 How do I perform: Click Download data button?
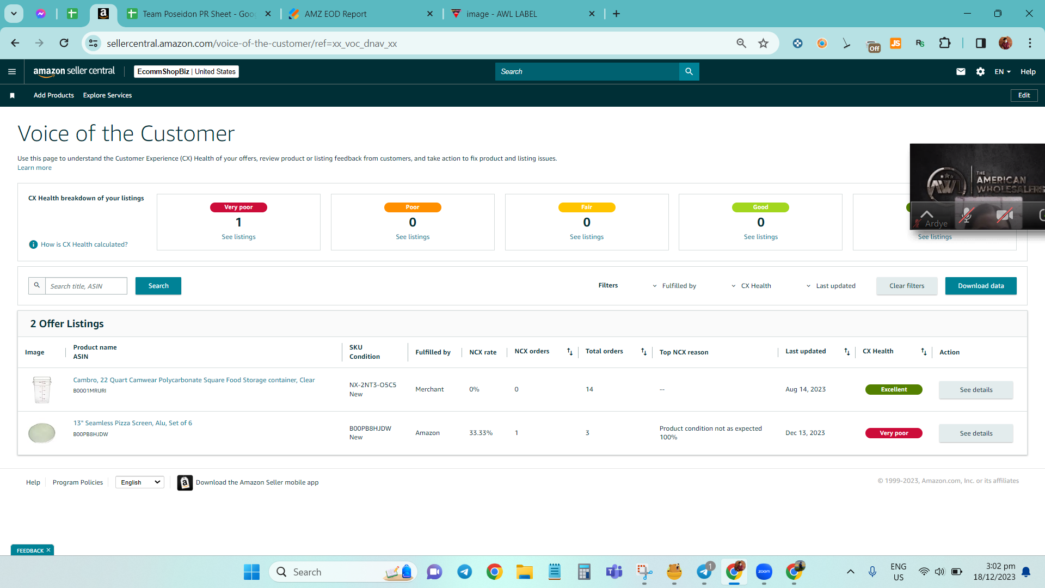[981, 286]
